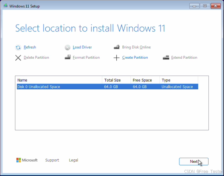Sort by the Type column header
The height and width of the screenshot is (176, 224).
[179, 80]
